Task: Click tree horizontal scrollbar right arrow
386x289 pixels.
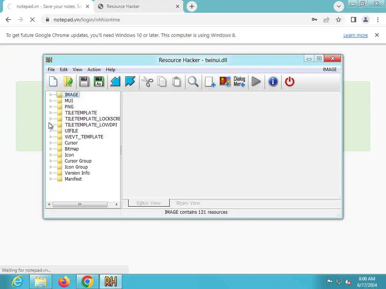Action: pyautogui.click(x=116, y=204)
